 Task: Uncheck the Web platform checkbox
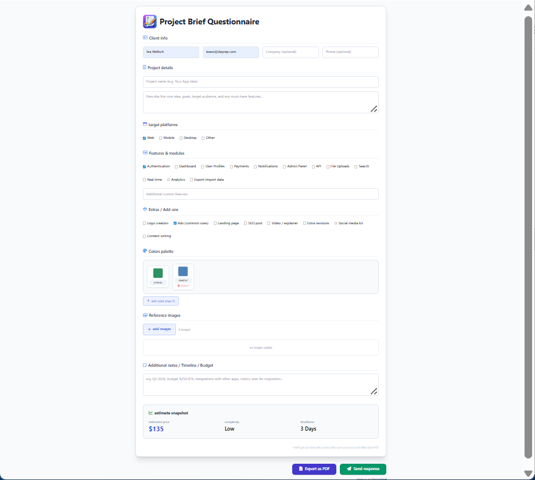(145, 138)
